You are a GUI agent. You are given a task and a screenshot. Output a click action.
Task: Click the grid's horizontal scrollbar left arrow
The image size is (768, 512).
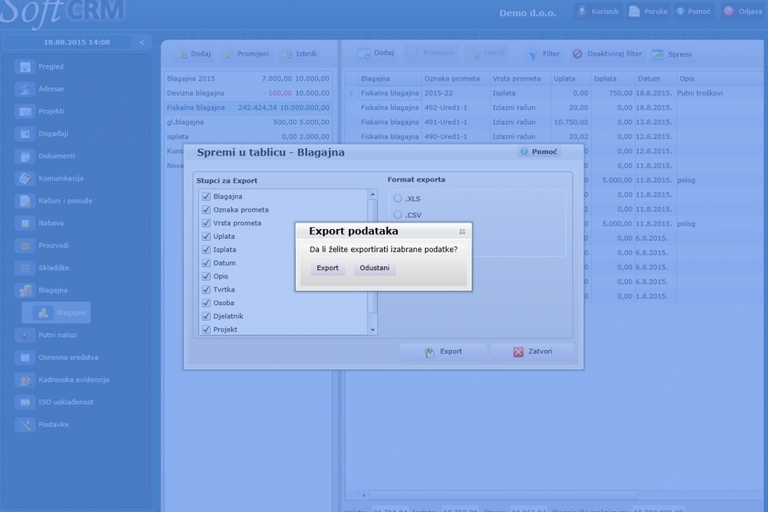[363, 495]
